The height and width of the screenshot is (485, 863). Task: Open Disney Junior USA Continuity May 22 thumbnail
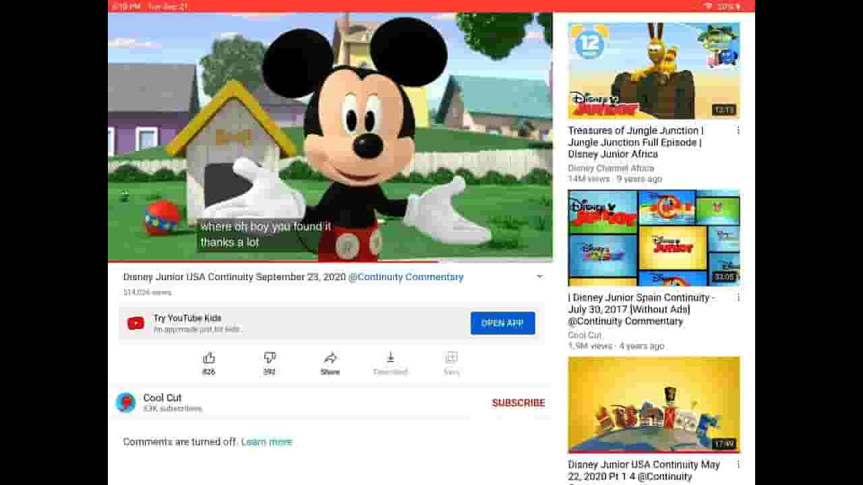pos(654,405)
